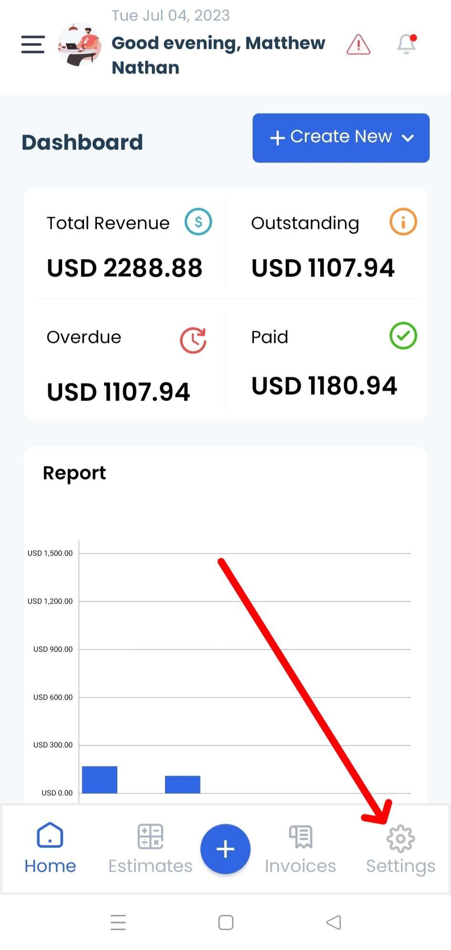Tap the Paid green checkmark icon
Screen dimensions: 451x950
point(403,336)
